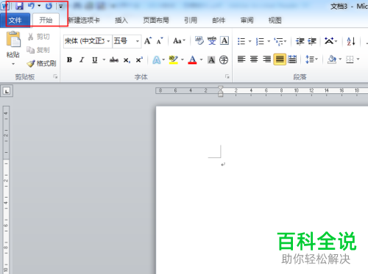This screenshot has width=368, height=274.
Task: Open the underline style dropdown arrow
Action: click(x=104, y=60)
